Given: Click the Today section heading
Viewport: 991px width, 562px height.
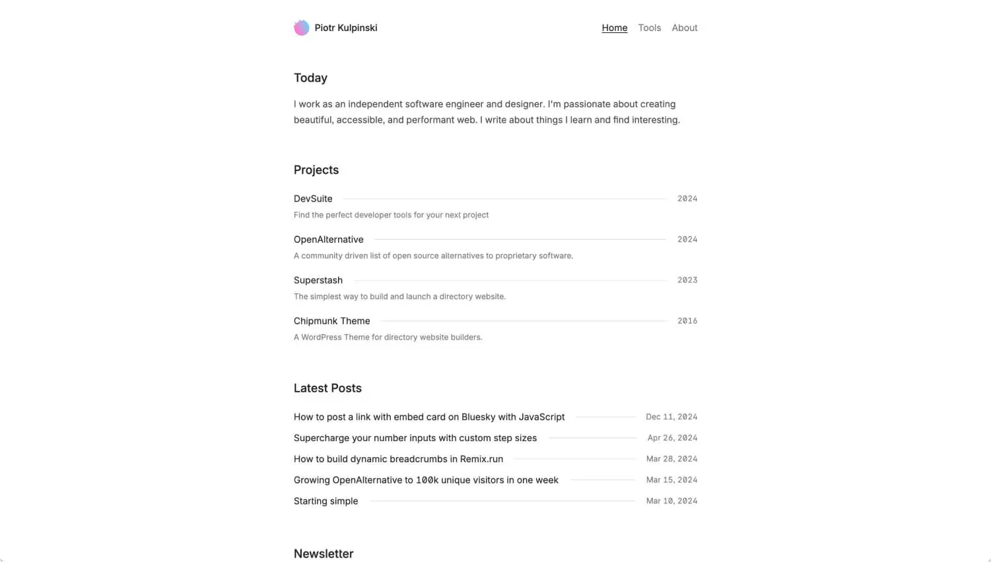Looking at the screenshot, I should point(310,78).
